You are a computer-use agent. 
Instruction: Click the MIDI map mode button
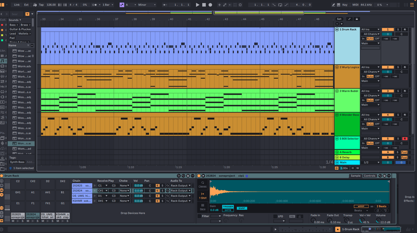tap(355, 5)
